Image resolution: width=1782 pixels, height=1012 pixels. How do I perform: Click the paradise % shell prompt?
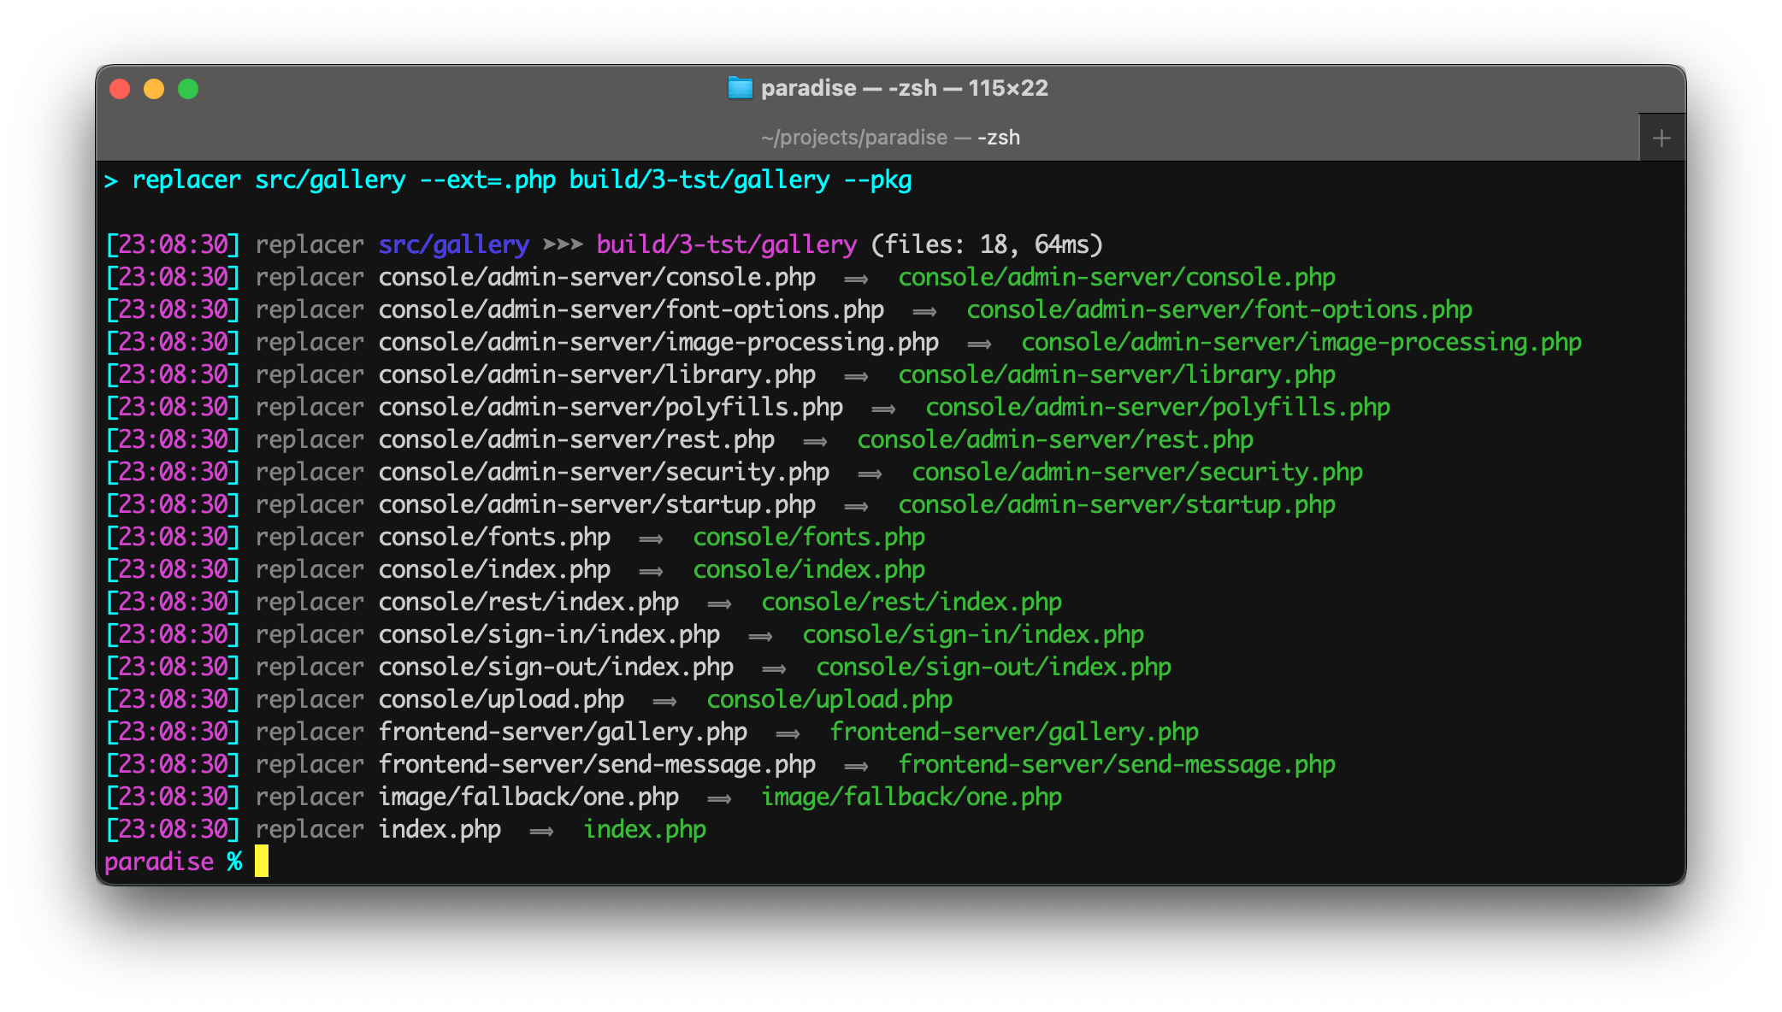click(173, 862)
